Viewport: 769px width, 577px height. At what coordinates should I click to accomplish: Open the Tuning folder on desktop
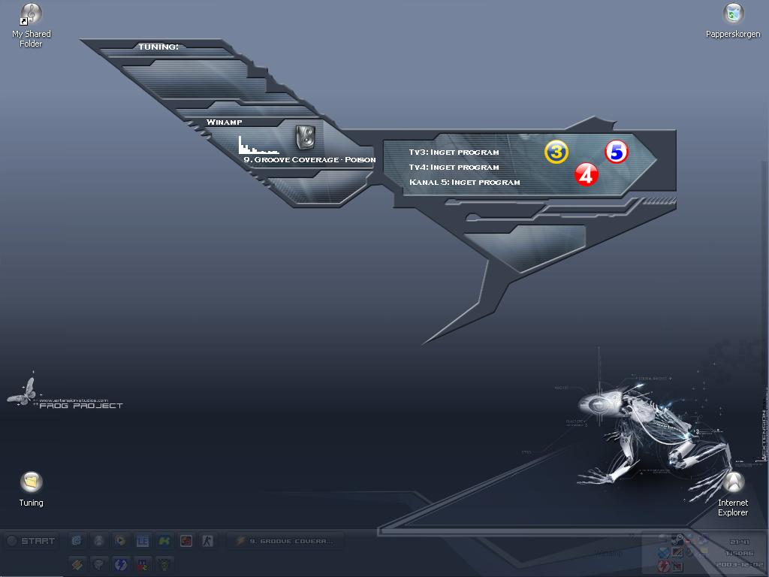(31, 489)
